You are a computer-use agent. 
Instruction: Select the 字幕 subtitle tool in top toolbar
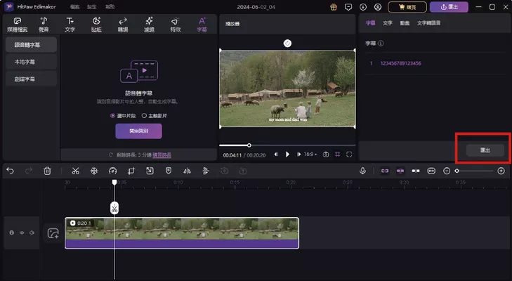[202, 25]
